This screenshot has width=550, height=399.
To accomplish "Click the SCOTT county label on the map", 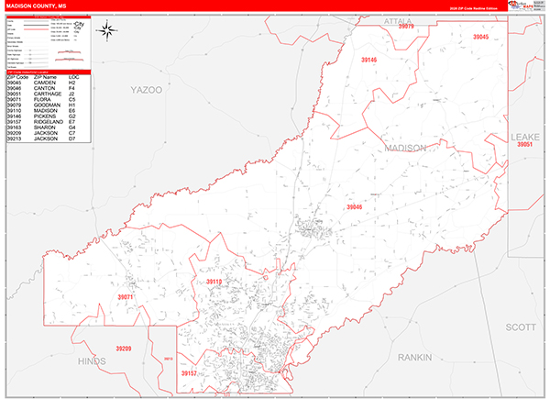I will pos(521,327).
